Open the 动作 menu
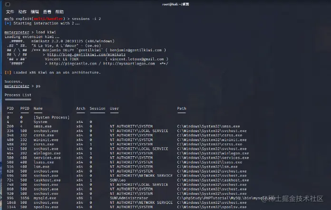331x210 pixels. pos(22,12)
